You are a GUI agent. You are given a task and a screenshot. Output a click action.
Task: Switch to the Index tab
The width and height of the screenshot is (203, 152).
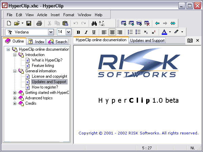pos(36,42)
